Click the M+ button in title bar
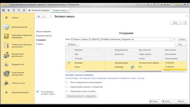 (x=165, y=5)
